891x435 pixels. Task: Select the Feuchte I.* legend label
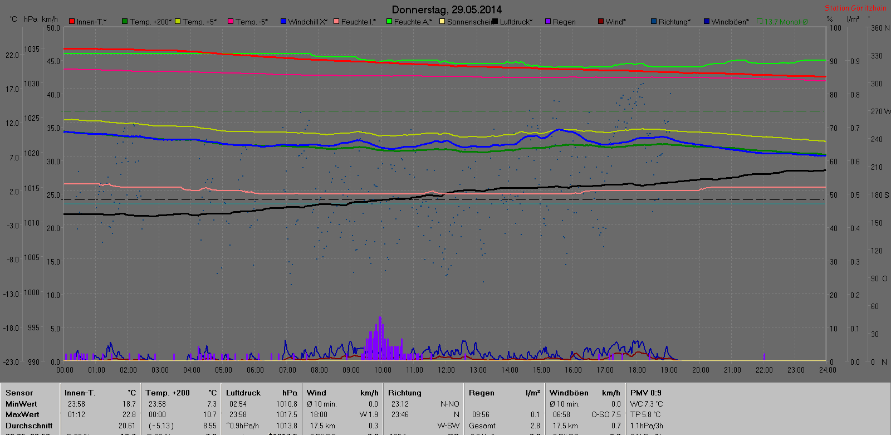(x=359, y=22)
